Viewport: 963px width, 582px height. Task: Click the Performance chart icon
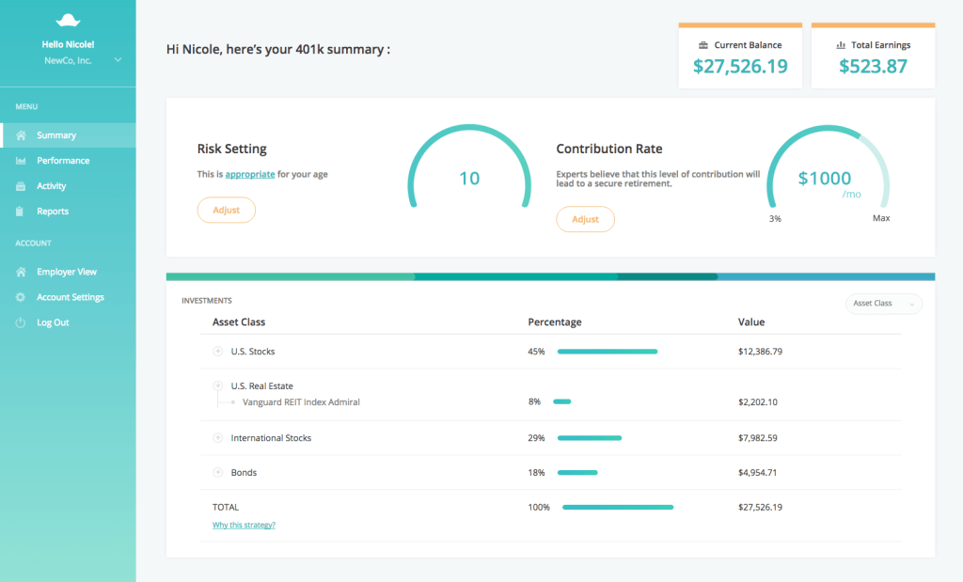click(21, 161)
